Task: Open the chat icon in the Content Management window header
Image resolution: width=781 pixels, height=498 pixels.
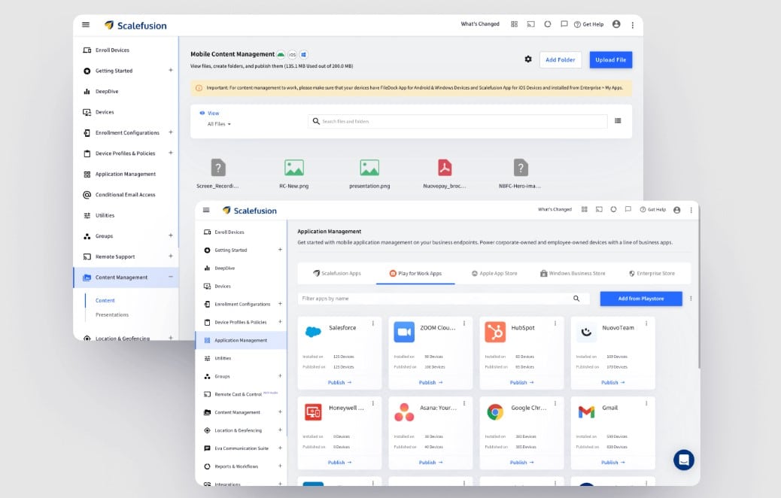Action: [564, 24]
